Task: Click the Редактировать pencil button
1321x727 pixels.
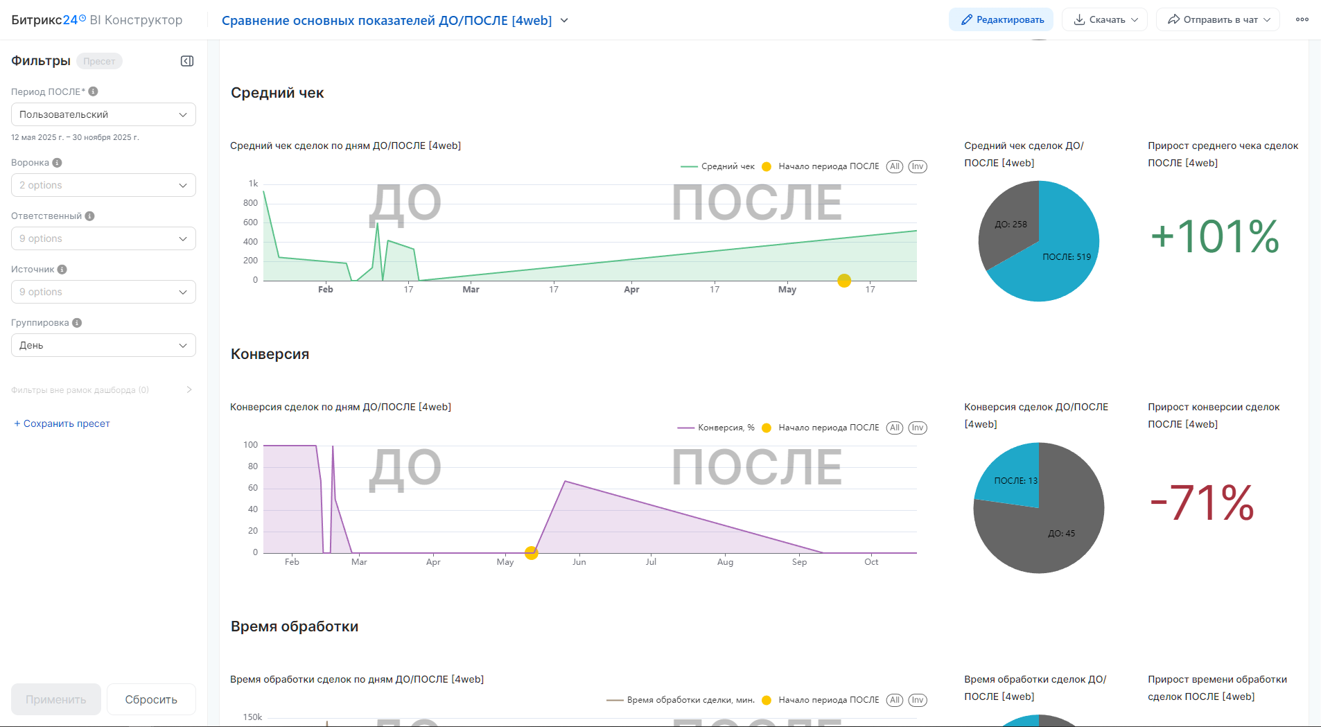Action: [x=1001, y=19]
